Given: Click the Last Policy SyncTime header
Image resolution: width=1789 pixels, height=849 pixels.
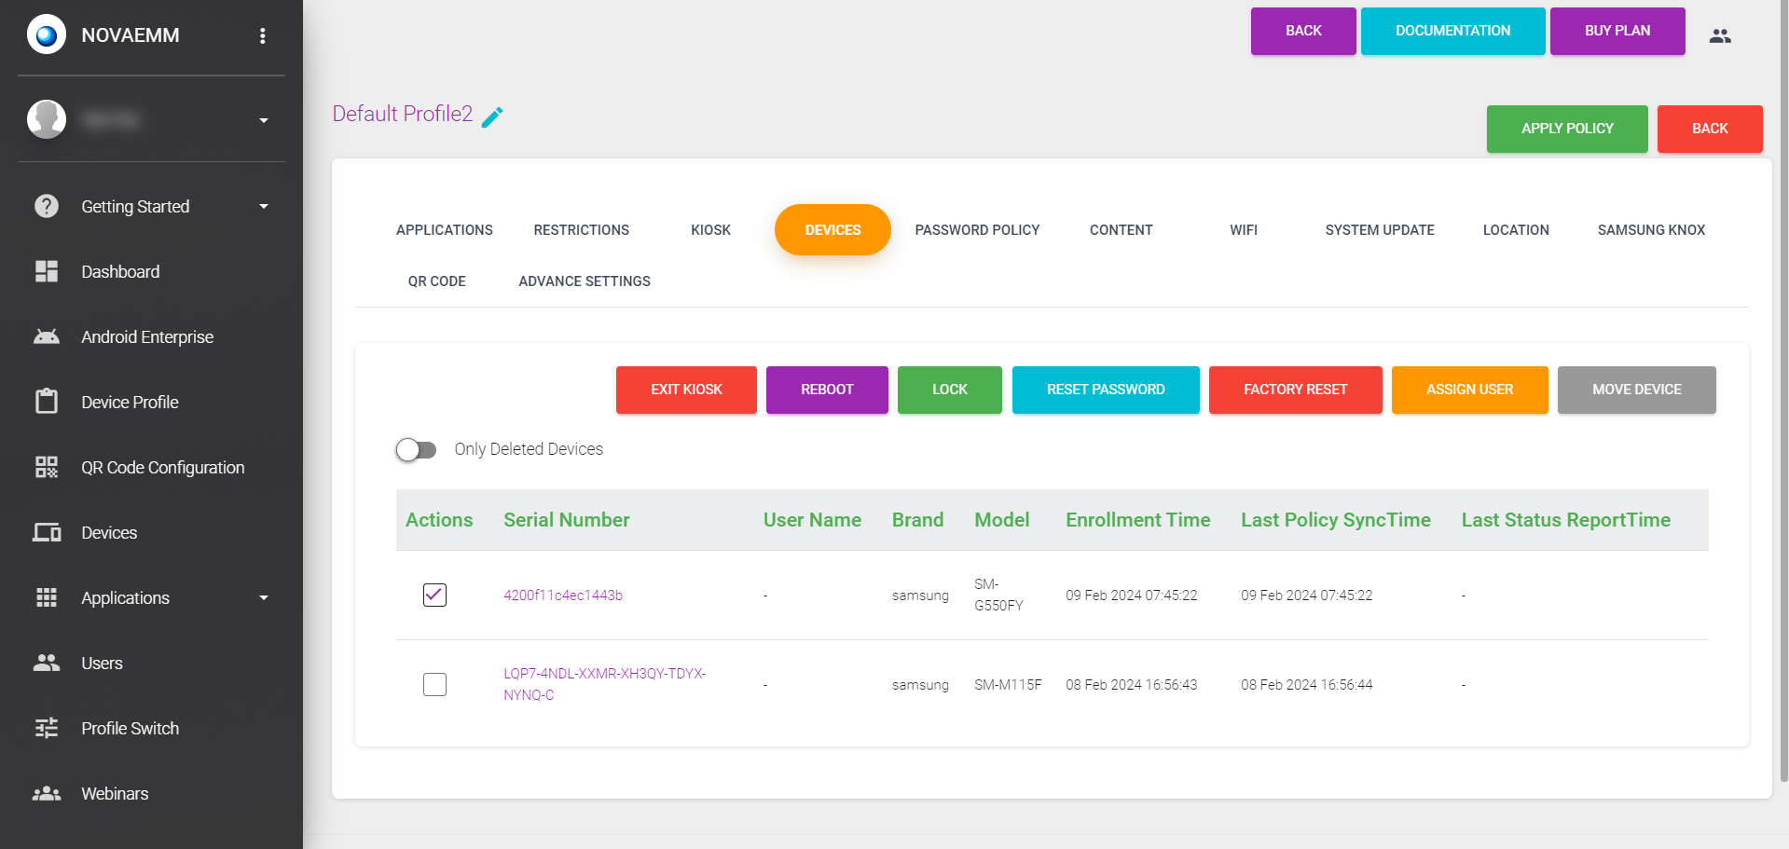Looking at the screenshot, I should pos(1336,520).
